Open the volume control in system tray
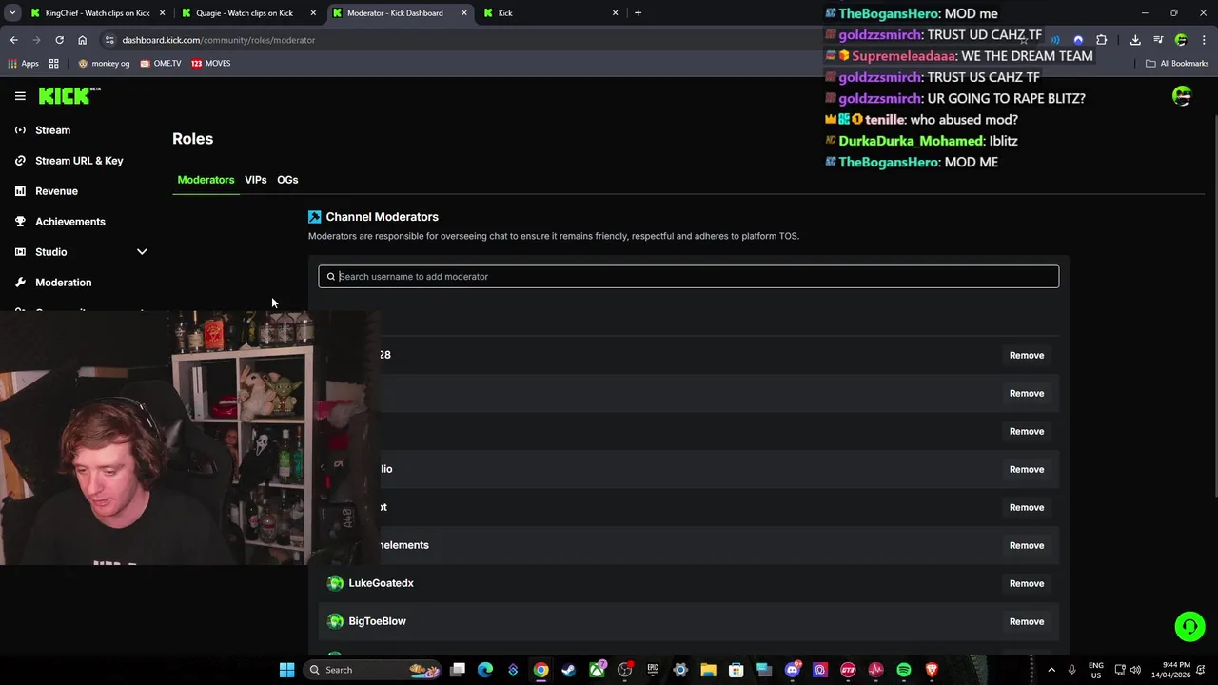The width and height of the screenshot is (1218, 685). 1135,670
